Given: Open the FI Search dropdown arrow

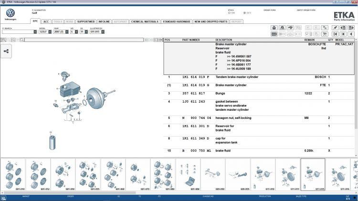Looking at the screenshot, I should click(x=35, y=32).
